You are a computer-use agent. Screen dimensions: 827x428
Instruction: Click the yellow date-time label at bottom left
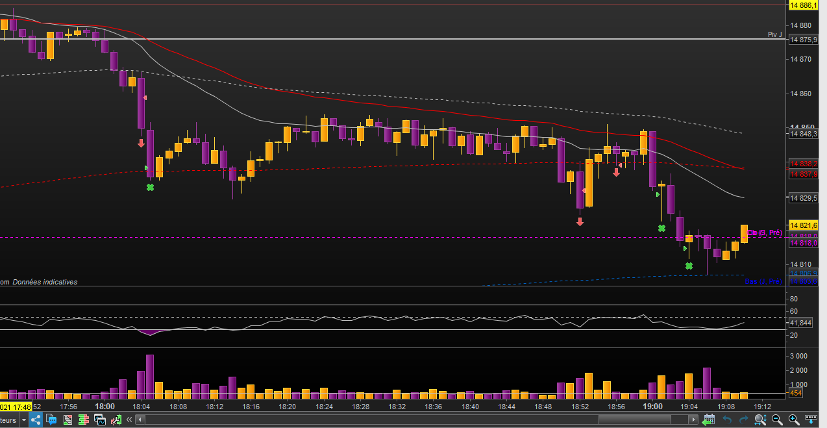click(x=16, y=407)
